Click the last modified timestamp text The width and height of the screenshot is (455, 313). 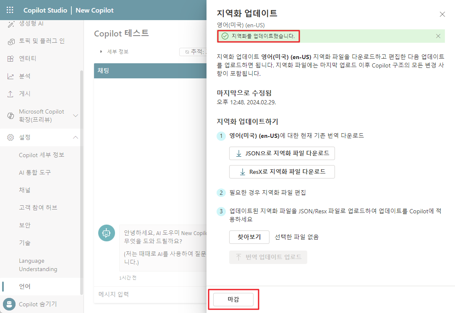(x=246, y=103)
